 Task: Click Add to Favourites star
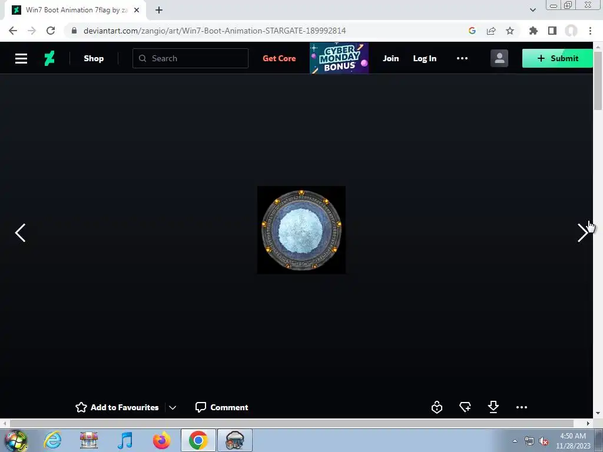pos(117,407)
